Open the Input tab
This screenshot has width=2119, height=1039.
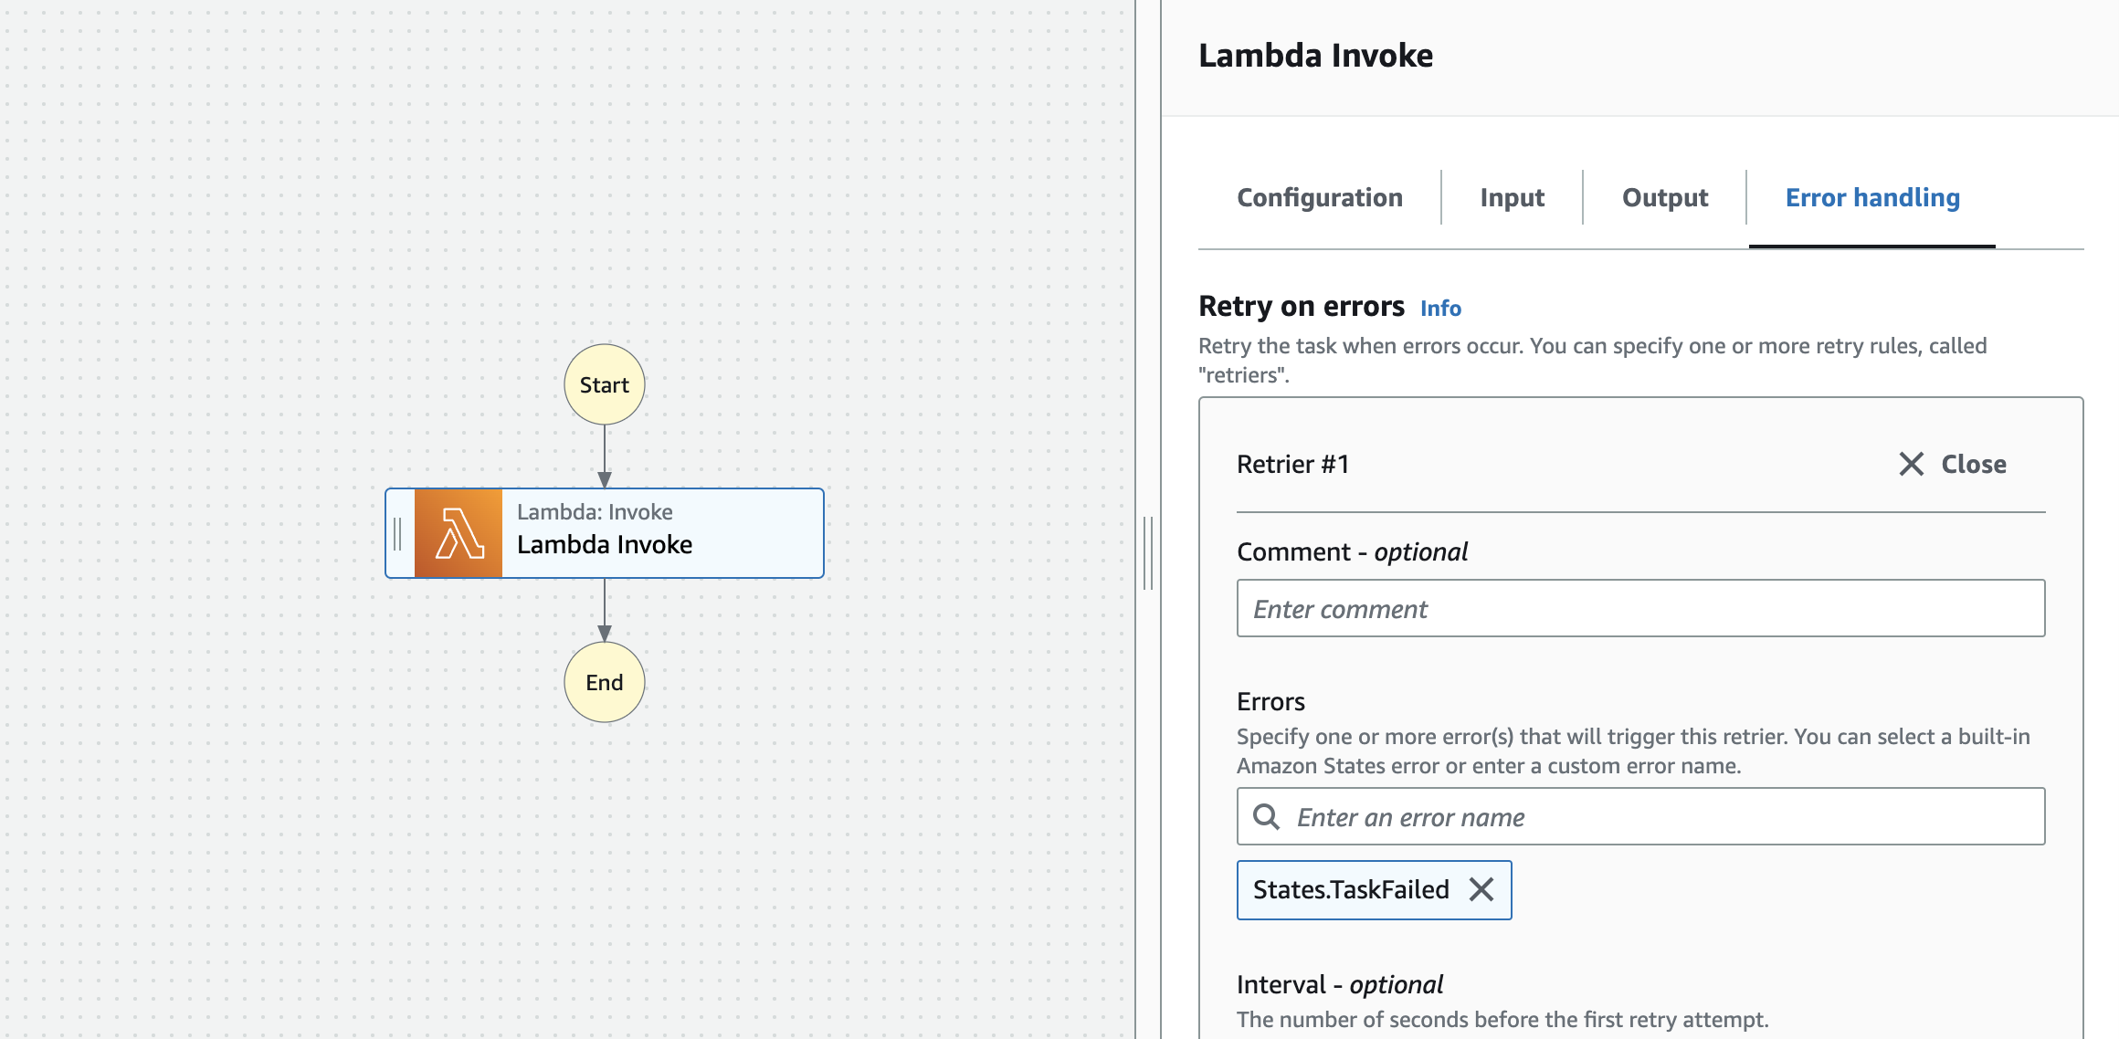(1513, 198)
